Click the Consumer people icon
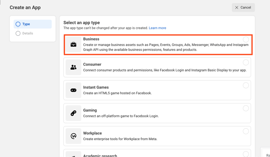Viewport: 270px width, 157px height. 73,67
